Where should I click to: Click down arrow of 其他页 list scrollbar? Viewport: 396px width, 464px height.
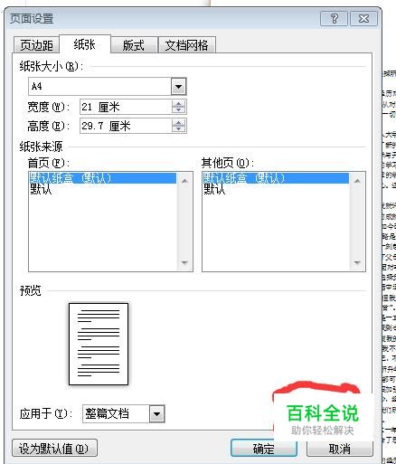tap(357, 262)
